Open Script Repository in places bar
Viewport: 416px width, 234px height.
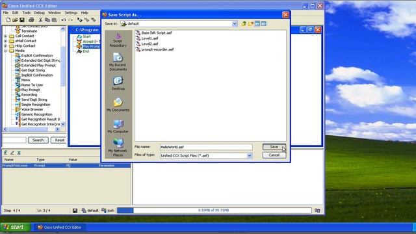118,40
